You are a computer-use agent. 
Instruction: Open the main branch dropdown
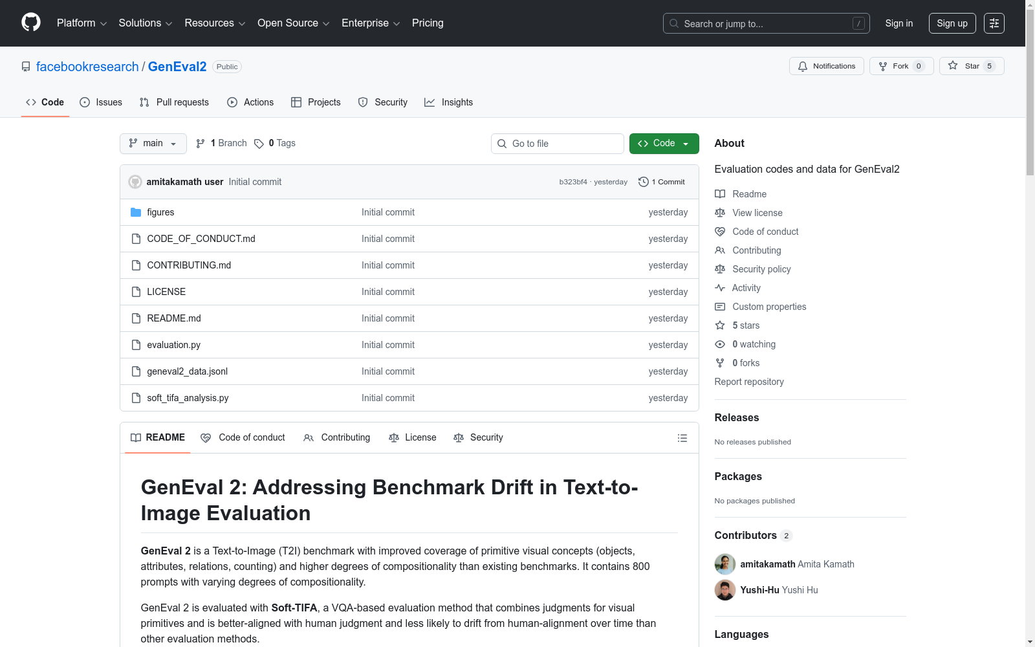(x=153, y=144)
